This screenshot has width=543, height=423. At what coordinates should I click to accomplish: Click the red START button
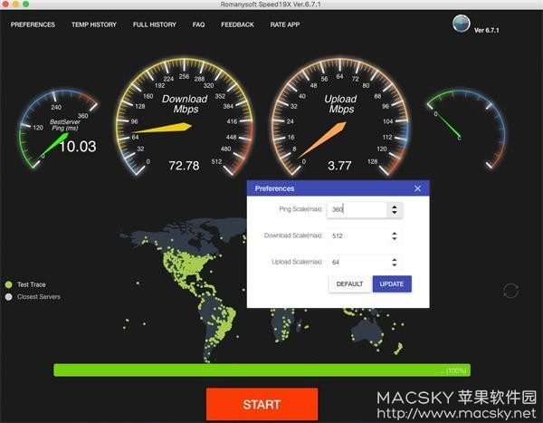point(262,404)
